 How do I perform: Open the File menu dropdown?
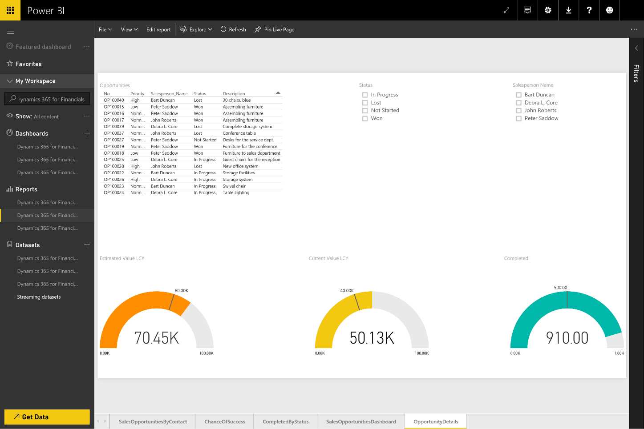[105, 29]
